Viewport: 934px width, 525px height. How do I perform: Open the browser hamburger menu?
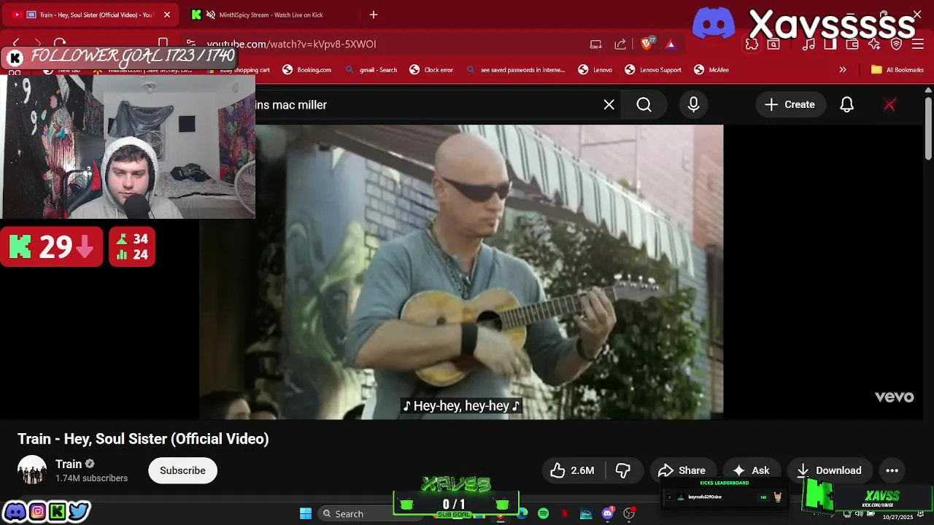click(x=919, y=44)
